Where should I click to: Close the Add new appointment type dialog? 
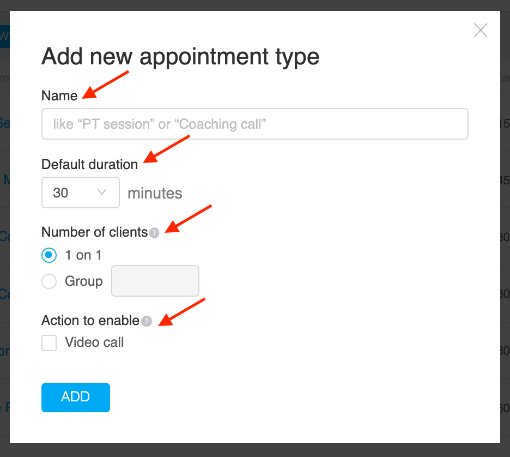pyautogui.click(x=481, y=31)
